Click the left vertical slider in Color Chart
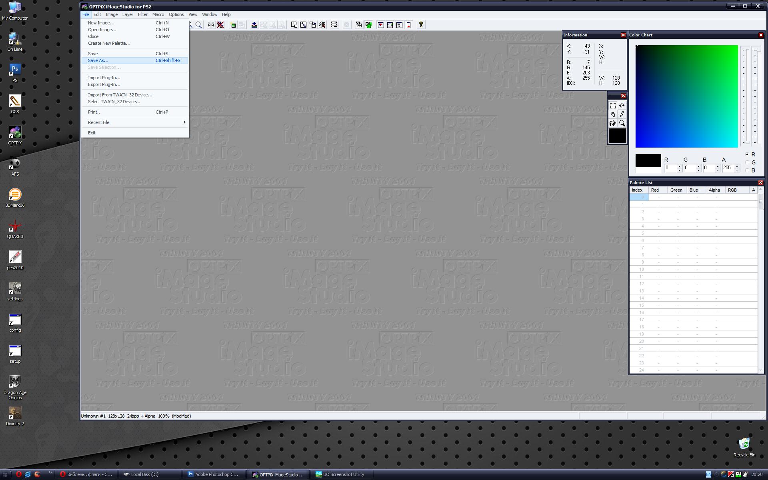This screenshot has height=480, width=768. (x=745, y=96)
